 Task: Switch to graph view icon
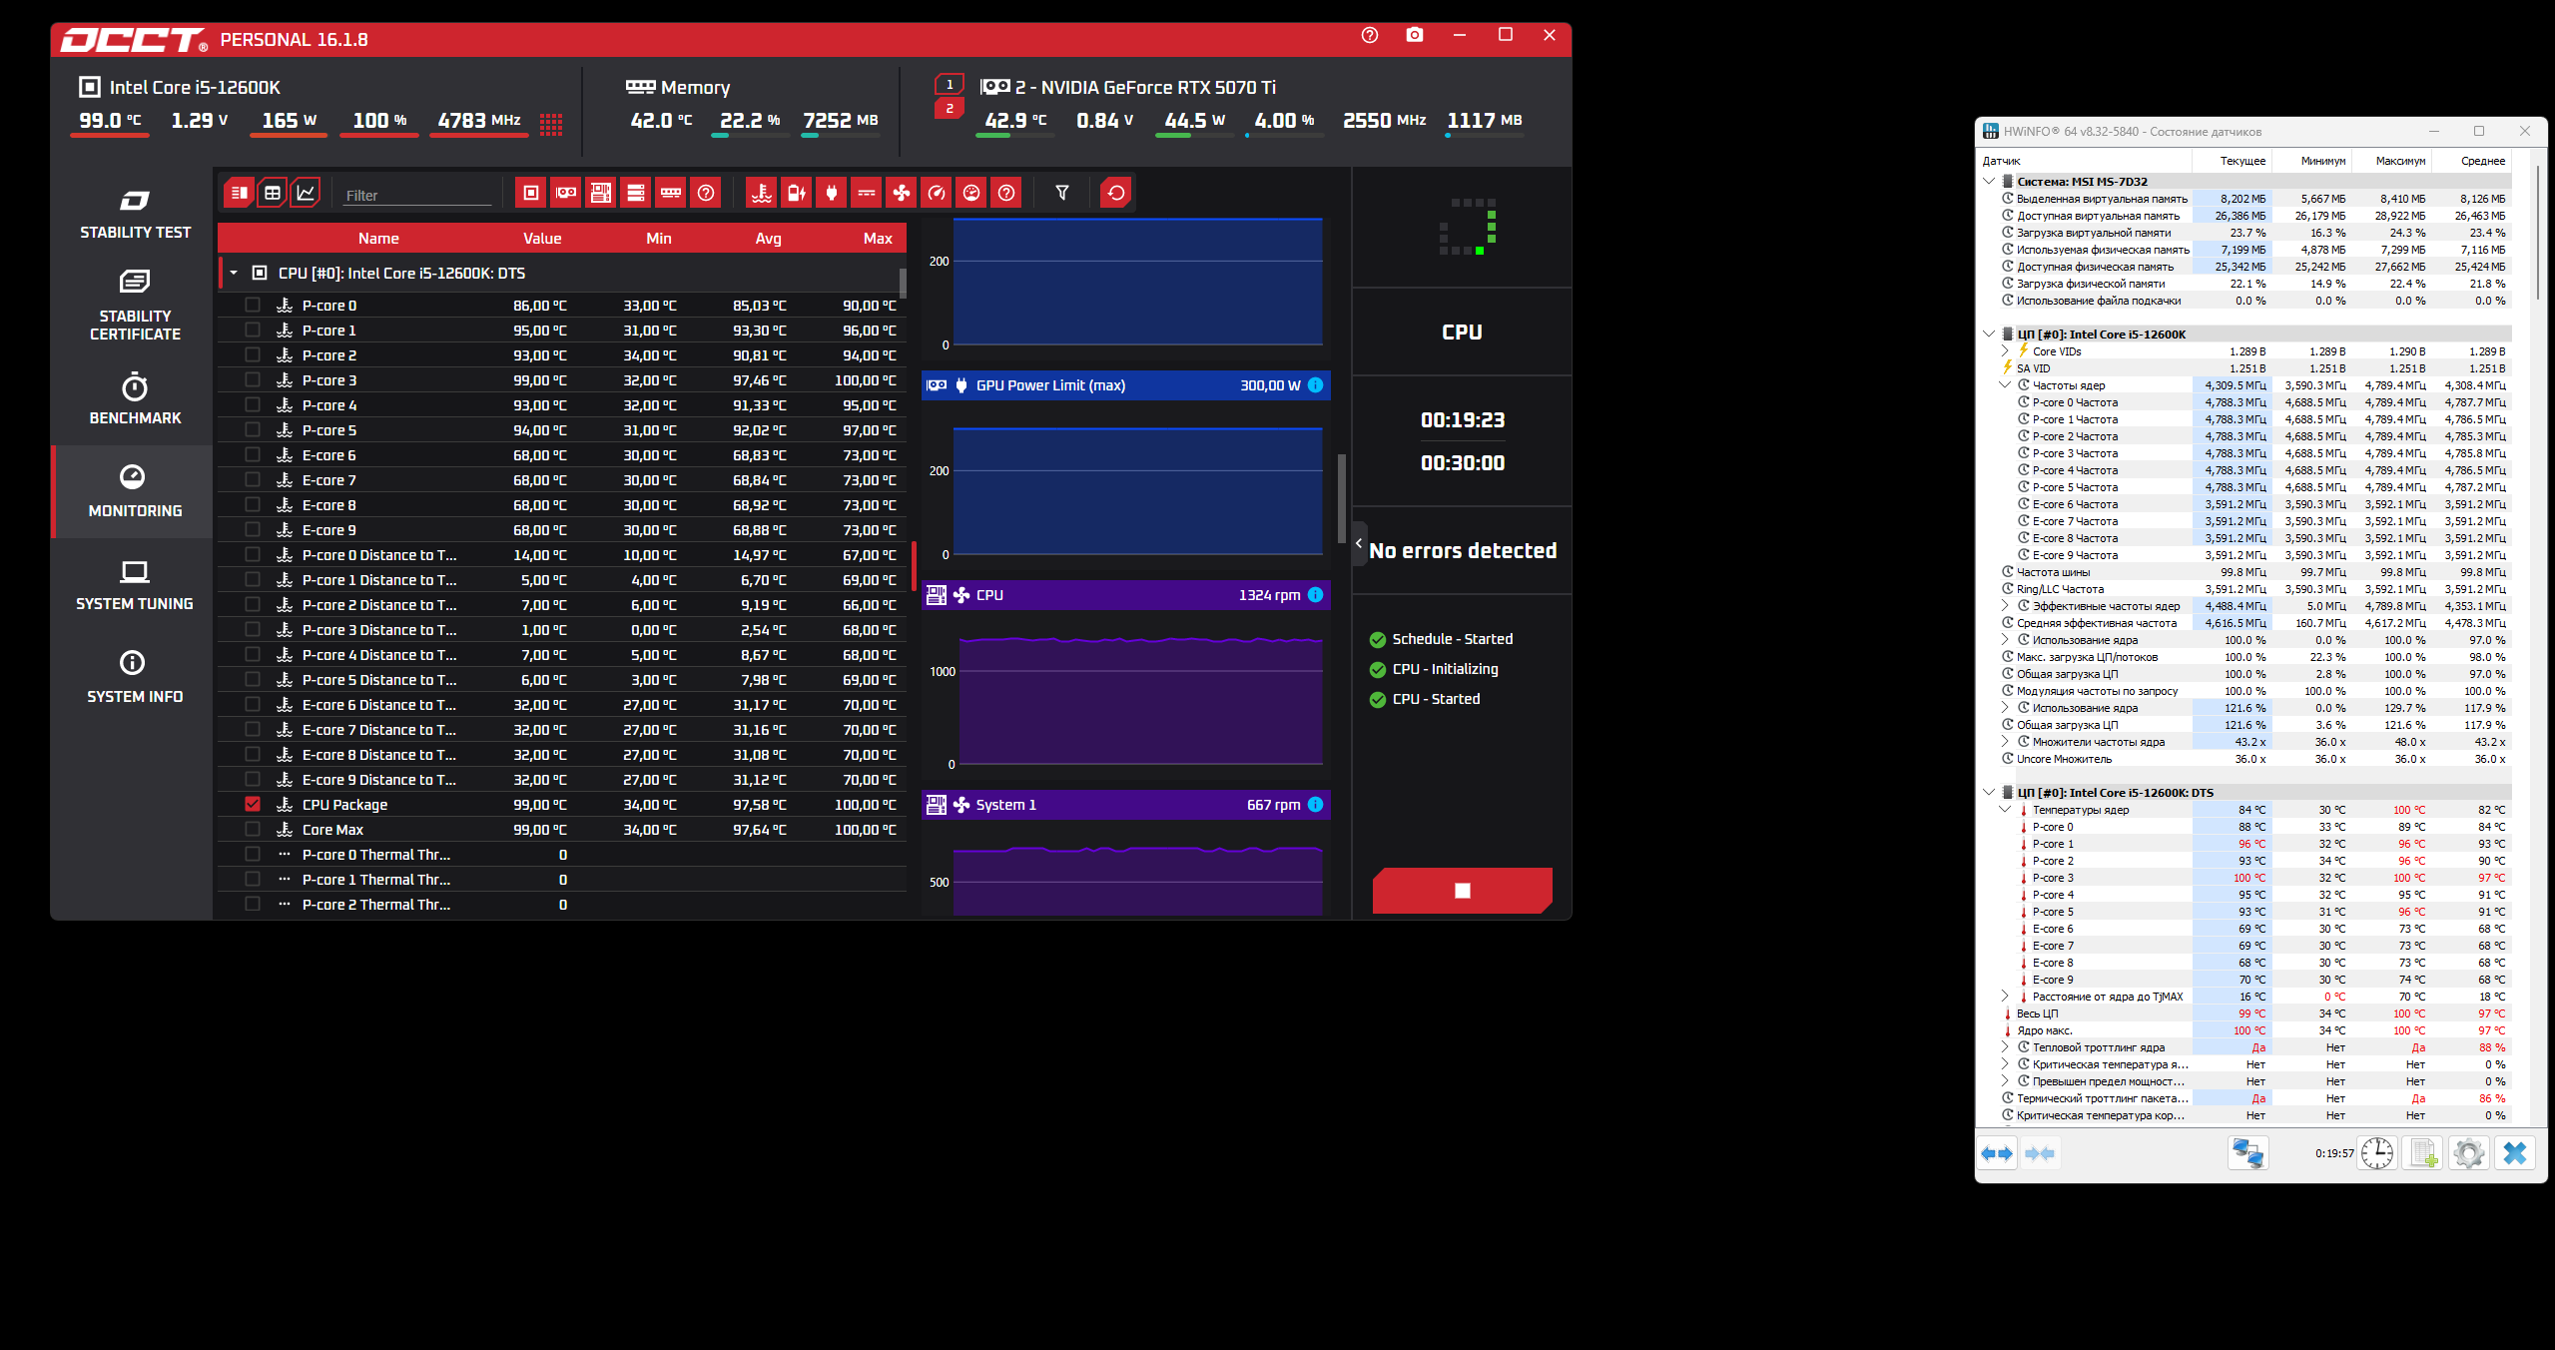pyautogui.click(x=306, y=193)
